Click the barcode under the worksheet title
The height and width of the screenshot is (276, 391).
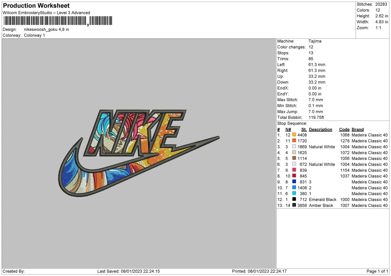point(58,21)
